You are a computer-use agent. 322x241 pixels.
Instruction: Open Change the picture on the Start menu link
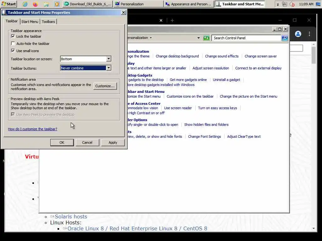[x=248, y=96]
